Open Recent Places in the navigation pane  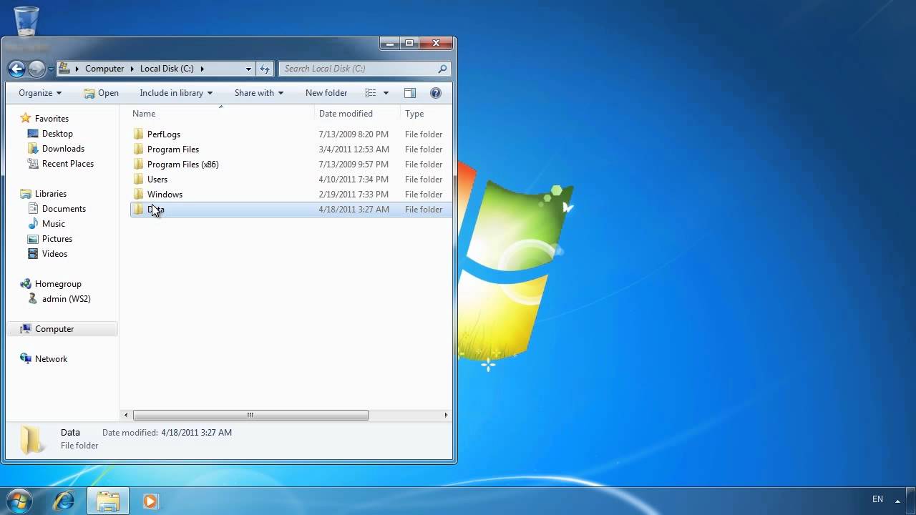click(68, 164)
